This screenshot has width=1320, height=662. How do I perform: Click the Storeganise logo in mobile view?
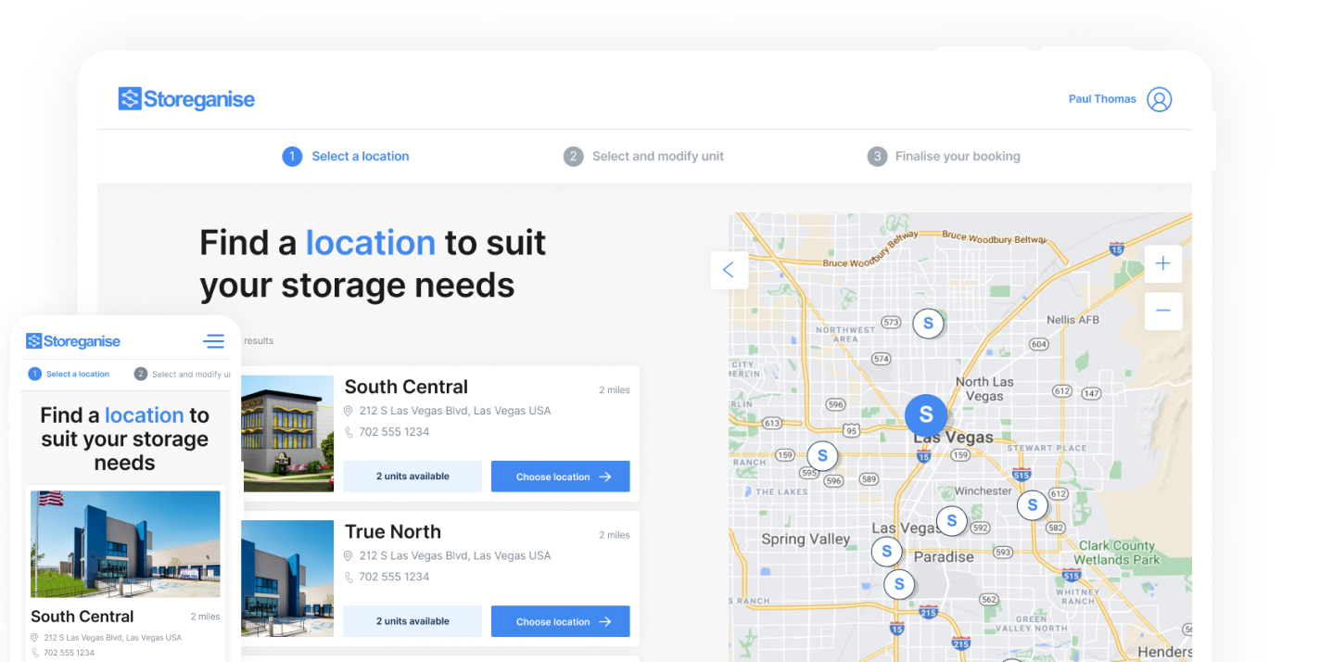[73, 341]
